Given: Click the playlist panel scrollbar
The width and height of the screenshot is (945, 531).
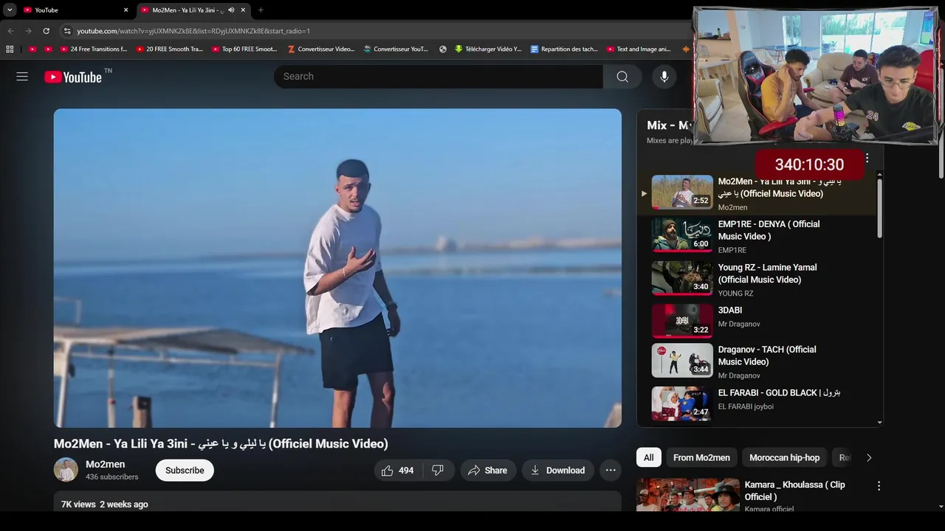Looking at the screenshot, I should point(879,209).
